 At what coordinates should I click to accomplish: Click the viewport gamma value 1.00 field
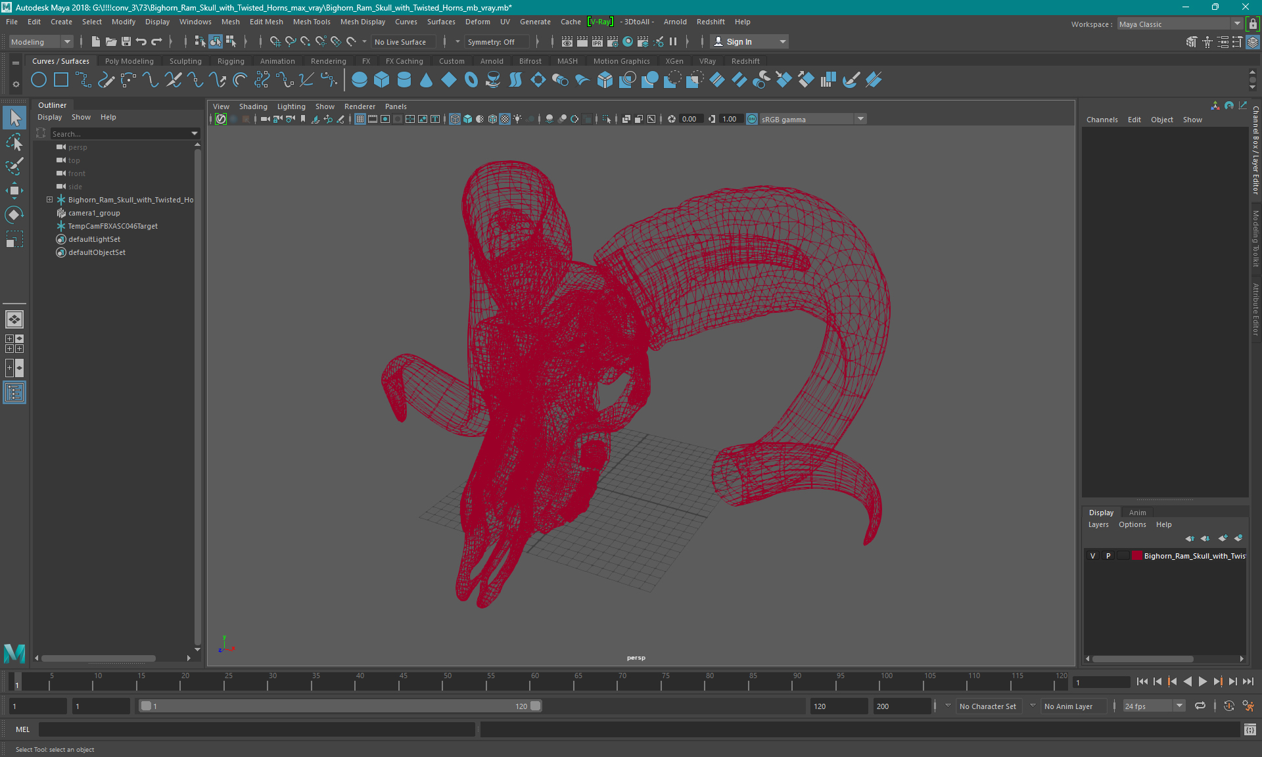coord(730,119)
